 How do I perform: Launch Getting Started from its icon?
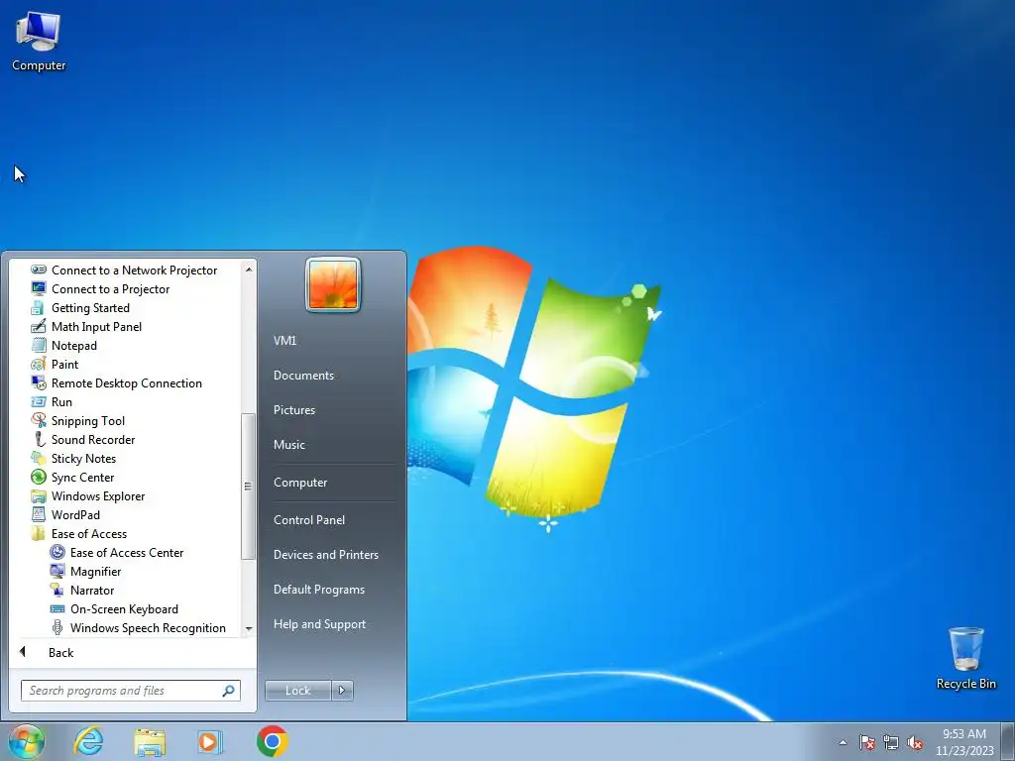pos(39,307)
